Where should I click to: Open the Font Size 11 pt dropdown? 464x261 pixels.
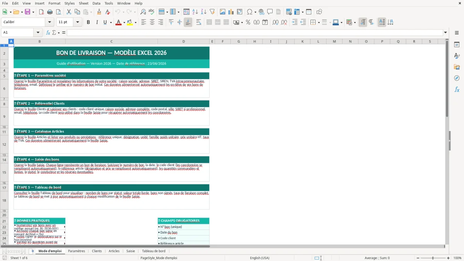[77, 22]
